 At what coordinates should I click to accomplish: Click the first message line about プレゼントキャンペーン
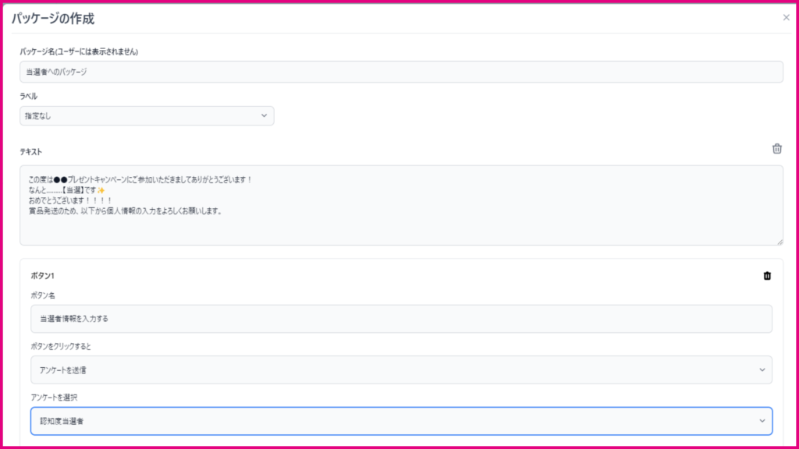coord(140,180)
